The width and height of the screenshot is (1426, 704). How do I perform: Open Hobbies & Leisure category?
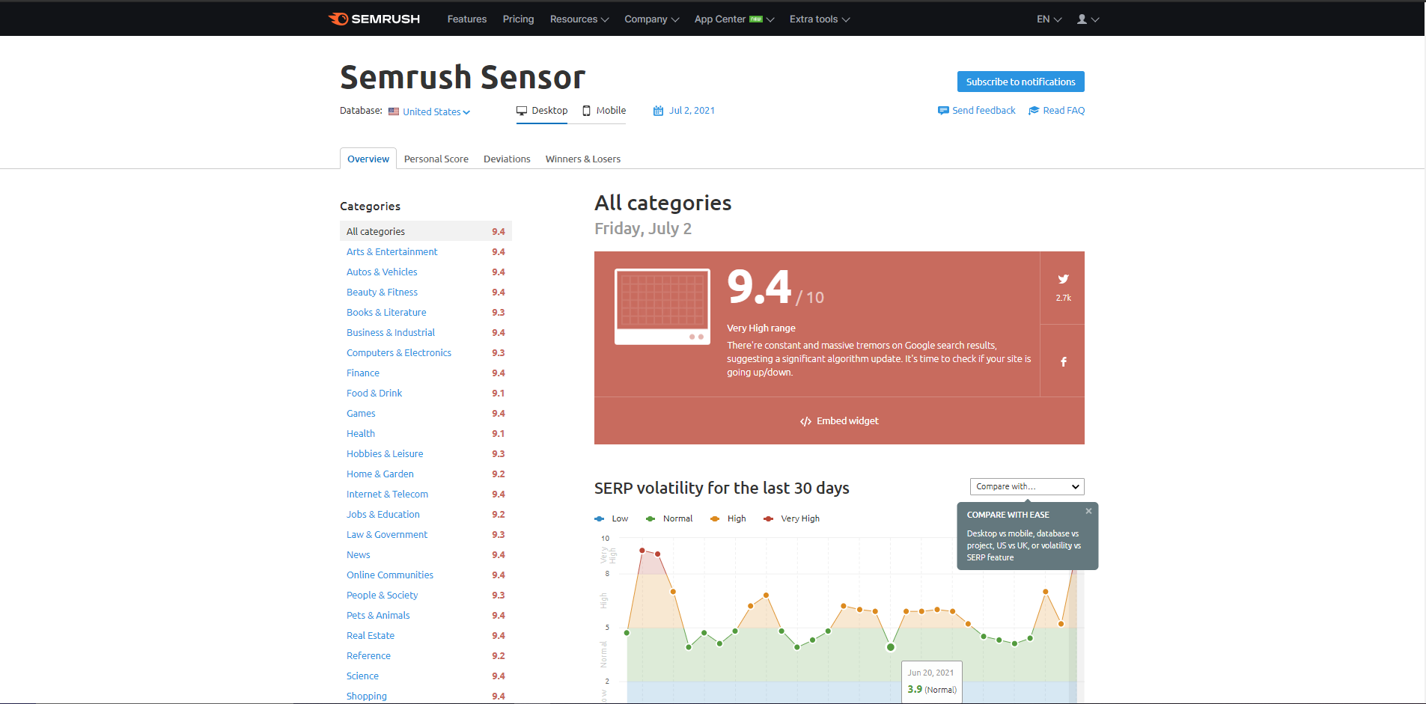[385, 454]
